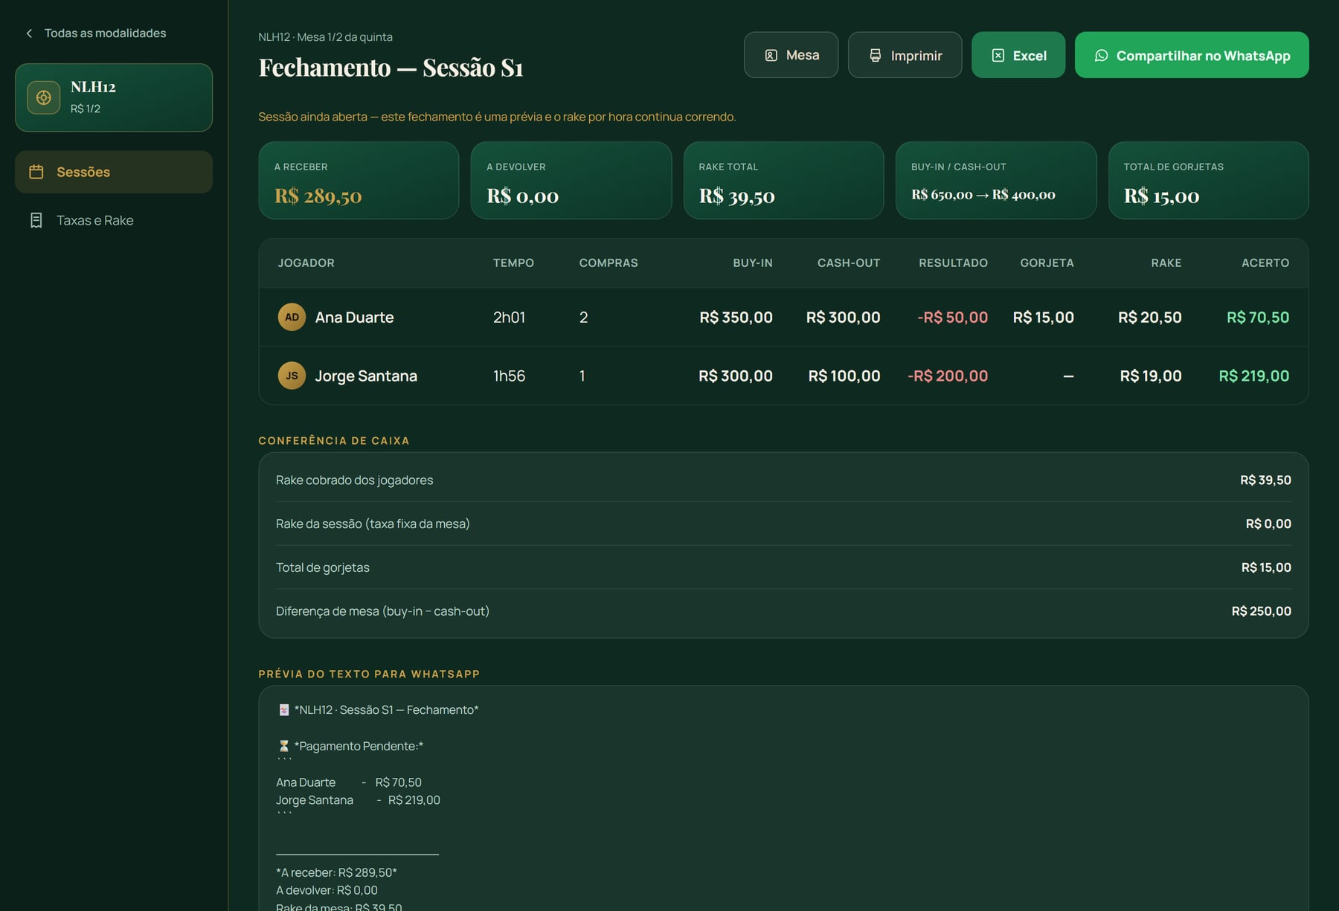Click Ana Duarte's acerto R$ 70,50

click(x=1258, y=318)
